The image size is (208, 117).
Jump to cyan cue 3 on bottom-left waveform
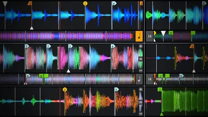pyautogui.click(x=116, y=90)
